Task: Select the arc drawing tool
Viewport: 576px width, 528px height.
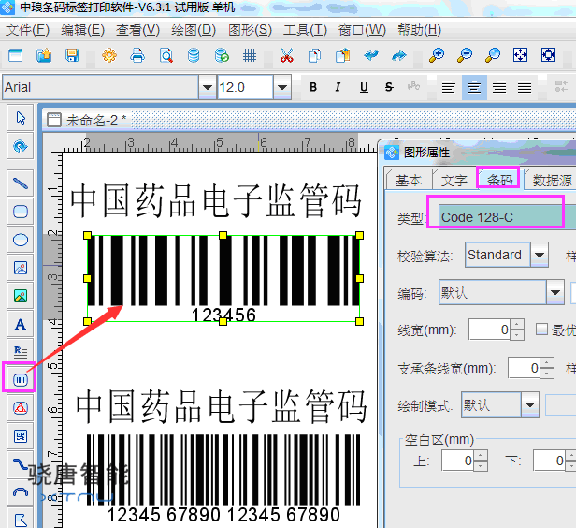Action: 21,492
